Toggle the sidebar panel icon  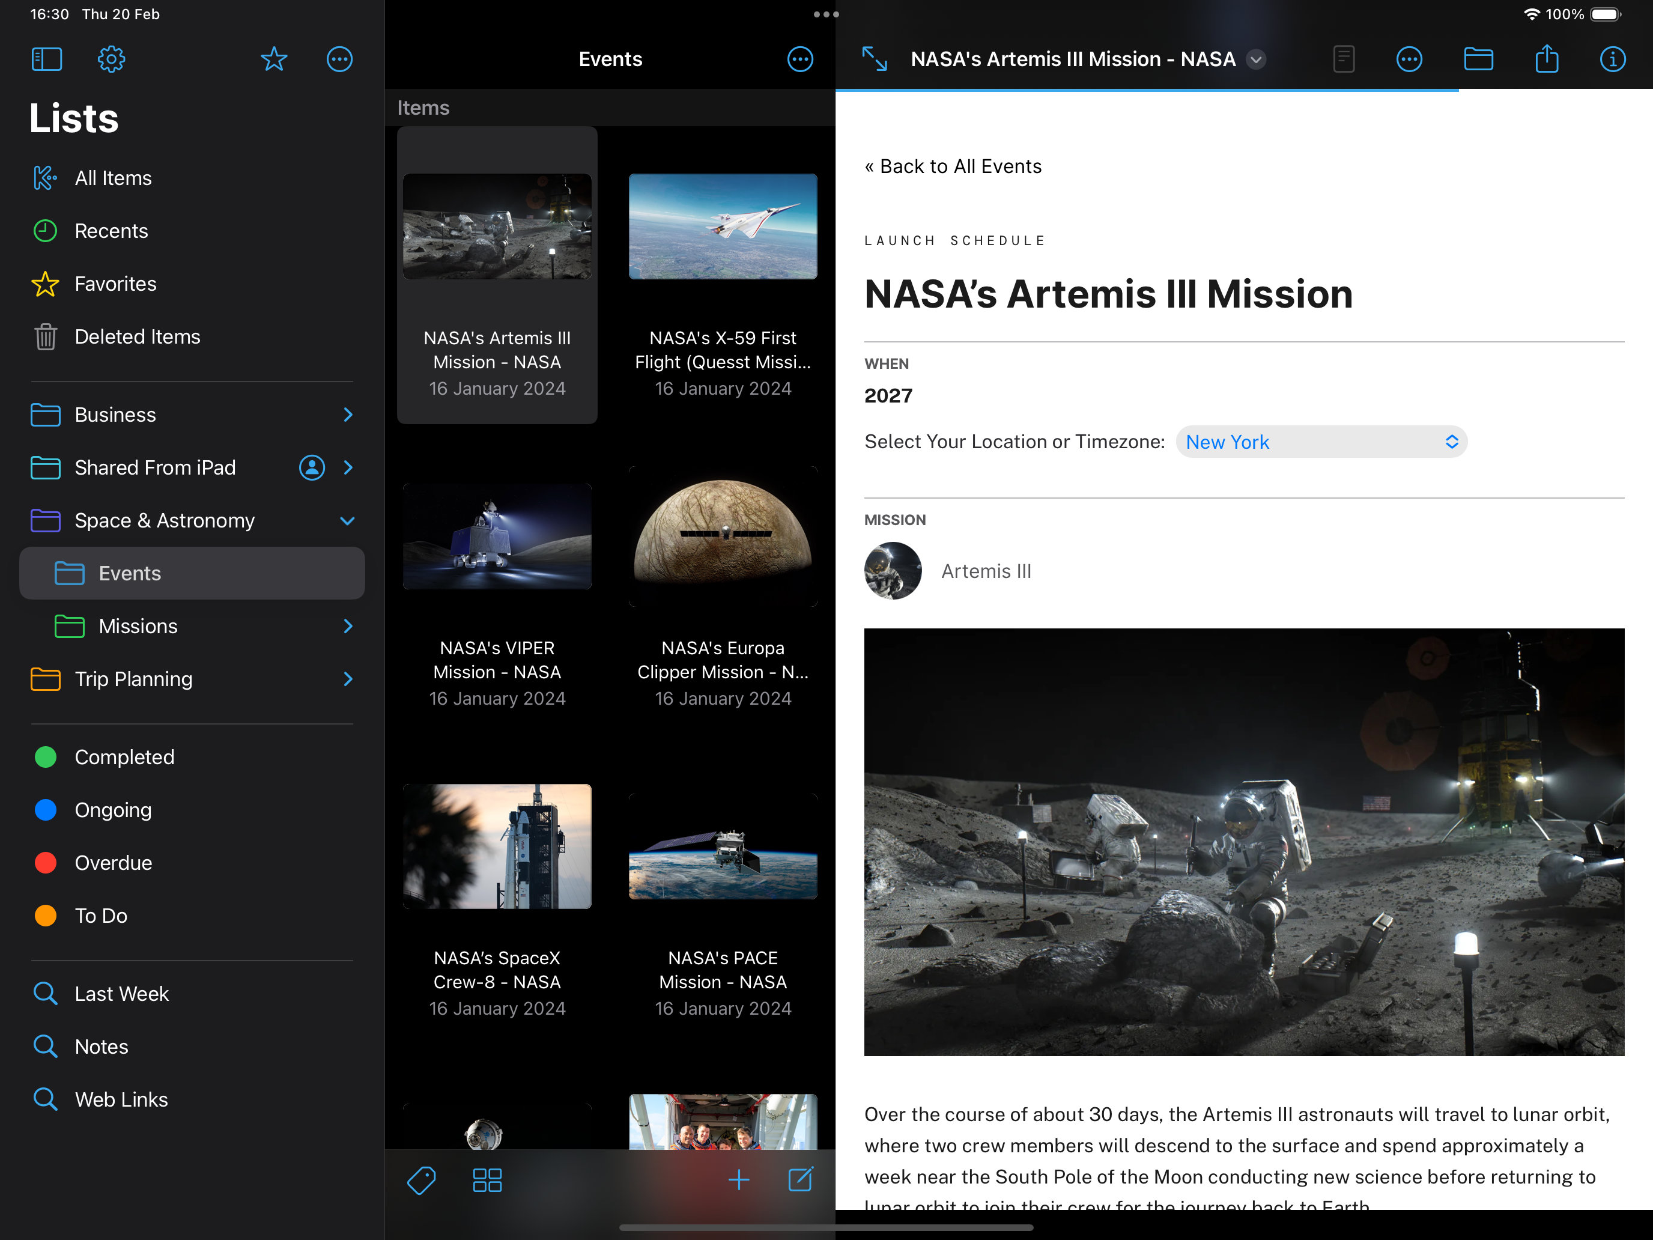[46, 59]
